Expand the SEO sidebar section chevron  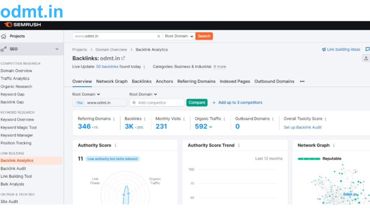[x=57, y=49]
